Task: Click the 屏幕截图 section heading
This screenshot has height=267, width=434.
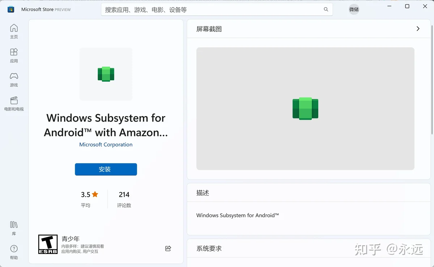Action: pyautogui.click(x=209, y=29)
